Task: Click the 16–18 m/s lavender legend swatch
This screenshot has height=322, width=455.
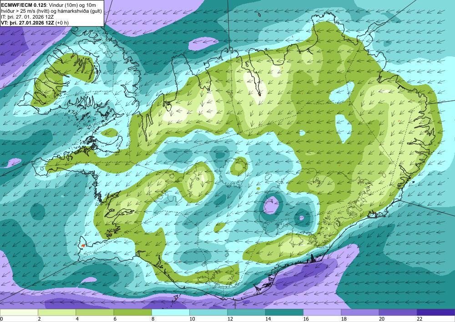Action: coord(322,312)
